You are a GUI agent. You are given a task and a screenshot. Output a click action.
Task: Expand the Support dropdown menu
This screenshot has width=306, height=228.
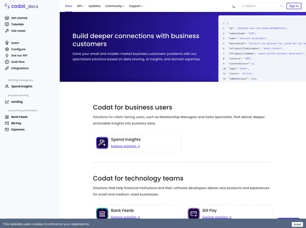point(136,6)
